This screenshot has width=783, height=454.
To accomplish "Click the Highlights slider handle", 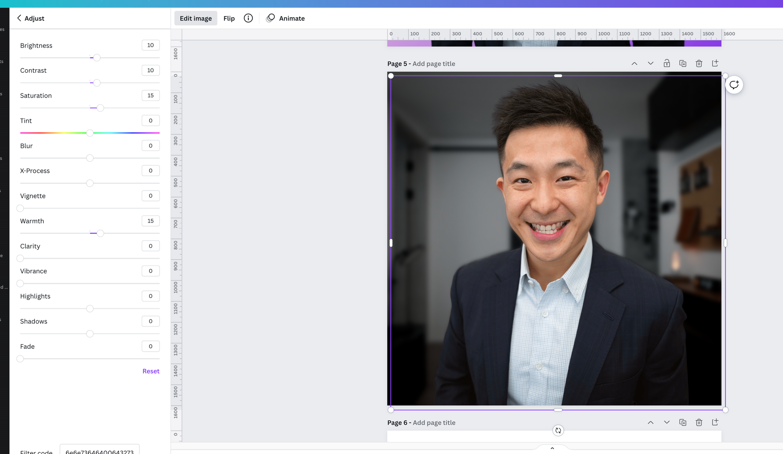I will click(90, 309).
